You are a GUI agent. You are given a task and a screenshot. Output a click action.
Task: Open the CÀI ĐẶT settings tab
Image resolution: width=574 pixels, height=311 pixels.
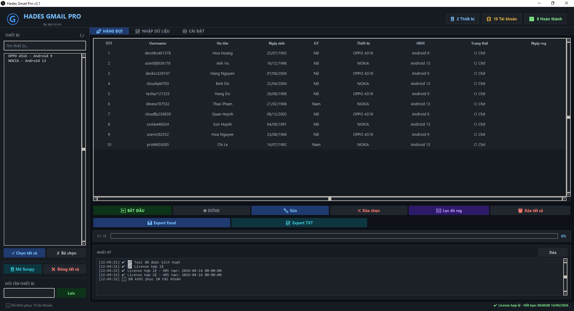tap(193, 31)
